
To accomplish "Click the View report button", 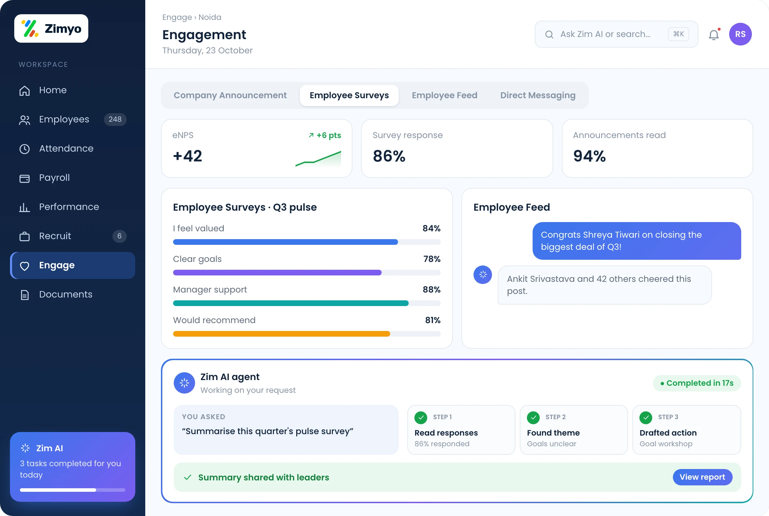I will 702,477.
